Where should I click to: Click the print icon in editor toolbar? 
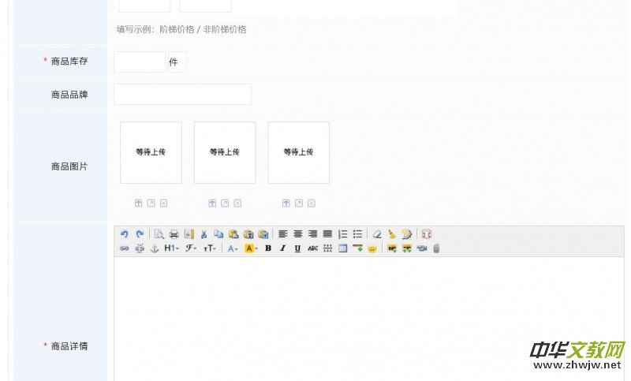pos(174,234)
